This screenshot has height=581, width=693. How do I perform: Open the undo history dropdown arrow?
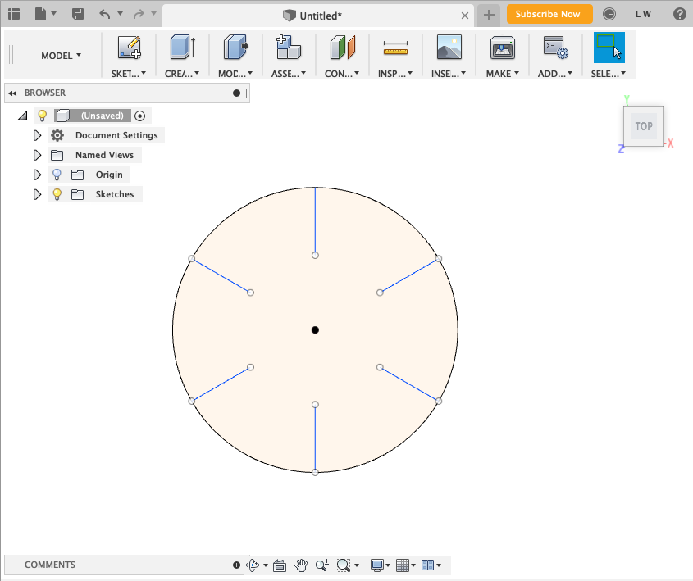[x=120, y=13]
